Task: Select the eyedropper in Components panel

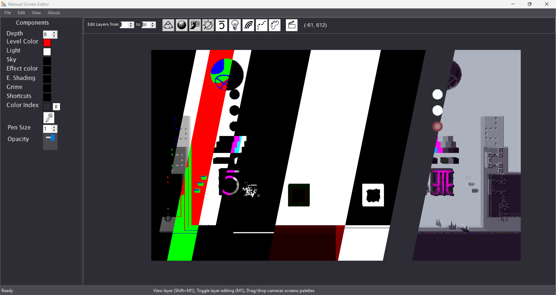Action: tap(49, 118)
